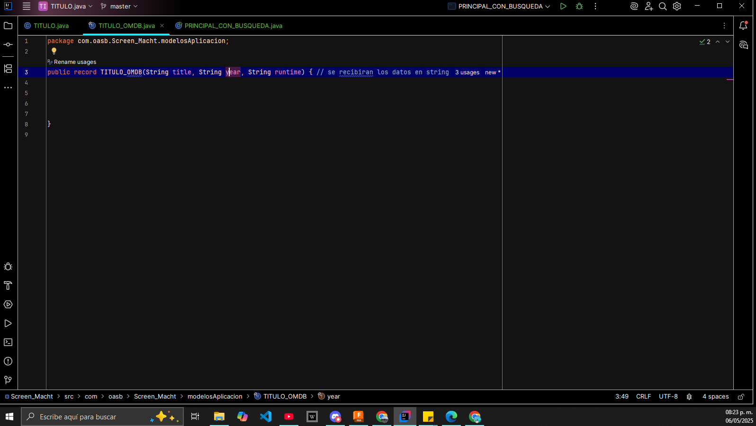Click src breadcrumb
Image resolution: width=756 pixels, height=426 pixels.
(69, 397)
